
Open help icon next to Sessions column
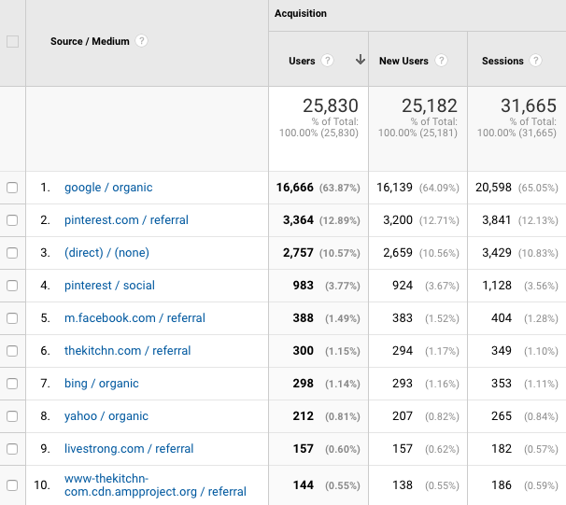click(x=536, y=61)
